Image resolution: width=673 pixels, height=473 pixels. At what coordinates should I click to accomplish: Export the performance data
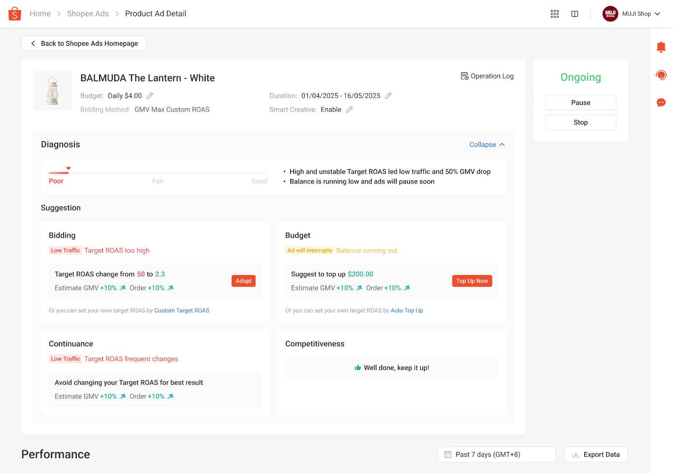pos(596,454)
